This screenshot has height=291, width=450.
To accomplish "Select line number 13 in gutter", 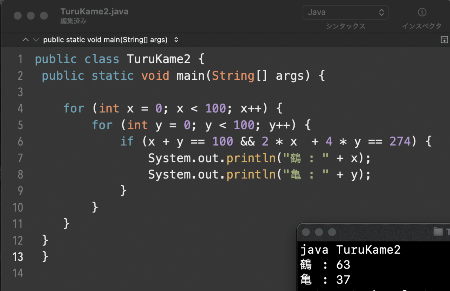I will coord(18,257).
